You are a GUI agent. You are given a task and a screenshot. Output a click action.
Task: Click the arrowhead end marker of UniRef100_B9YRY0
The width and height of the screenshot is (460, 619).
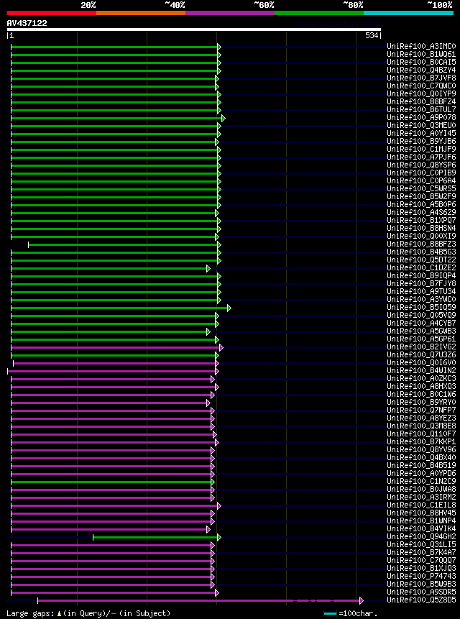click(208, 403)
